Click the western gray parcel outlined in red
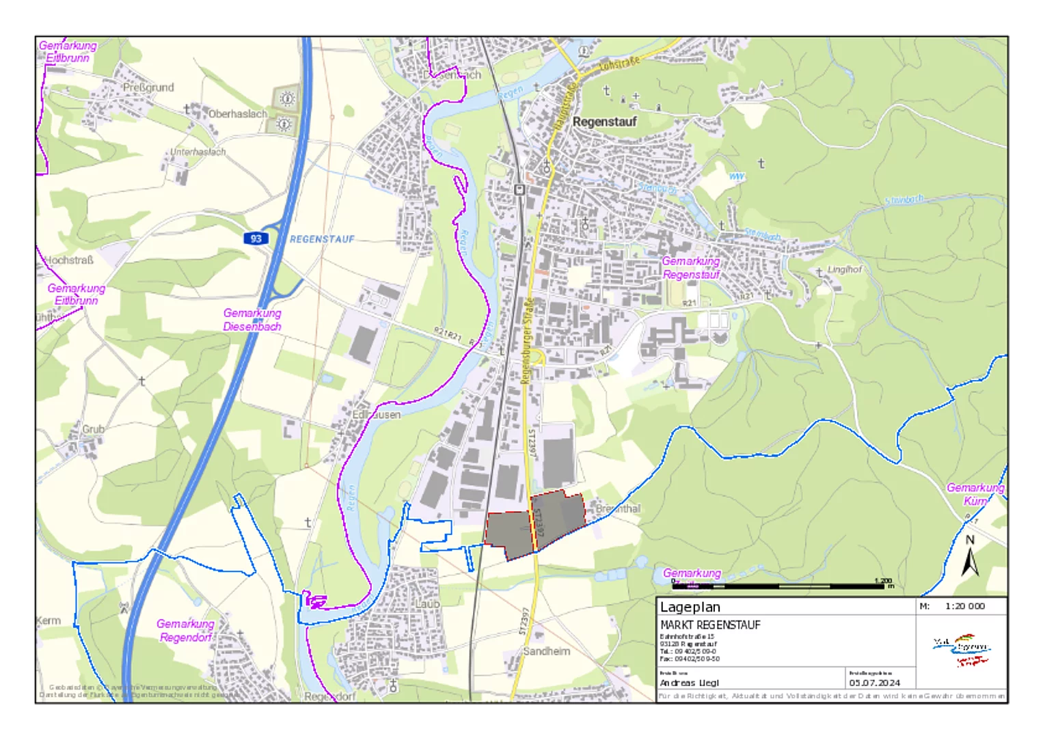The width and height of the screenshot is (1043, 738). click(x=509, y=533)
